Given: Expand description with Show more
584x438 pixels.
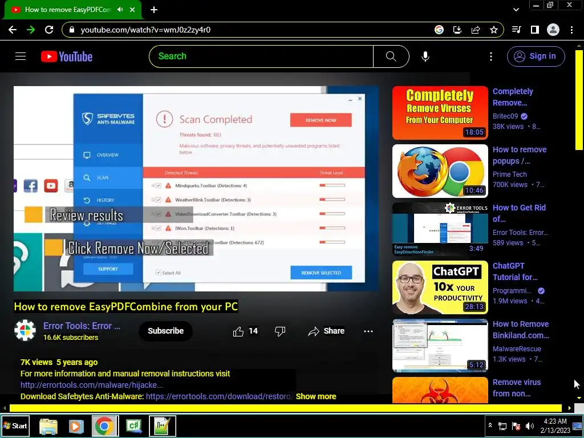Looking at the screenshot, I should (x=316, y=396).
